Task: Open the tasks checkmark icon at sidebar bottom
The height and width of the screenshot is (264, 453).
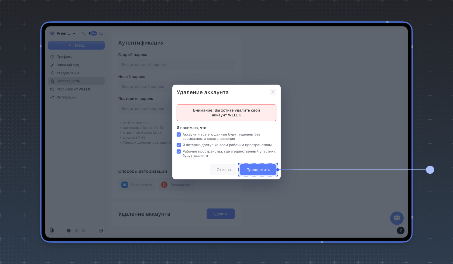Action: point(69,231)
